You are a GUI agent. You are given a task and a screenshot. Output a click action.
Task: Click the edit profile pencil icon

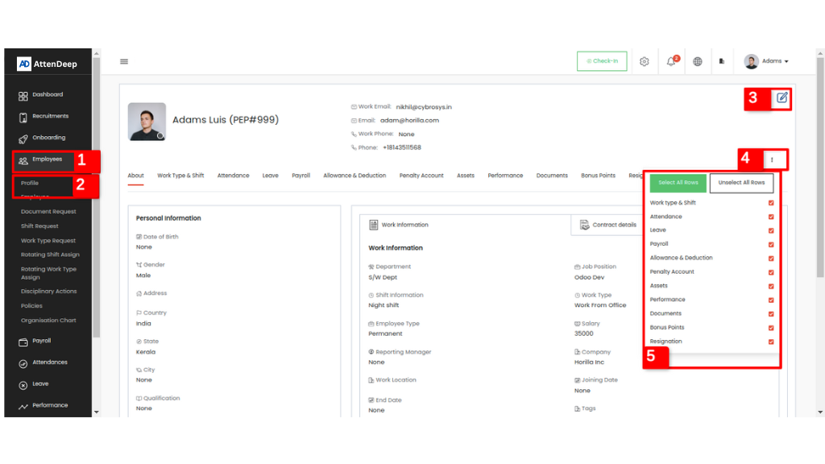pyautogui.click(x=781, y=98)
